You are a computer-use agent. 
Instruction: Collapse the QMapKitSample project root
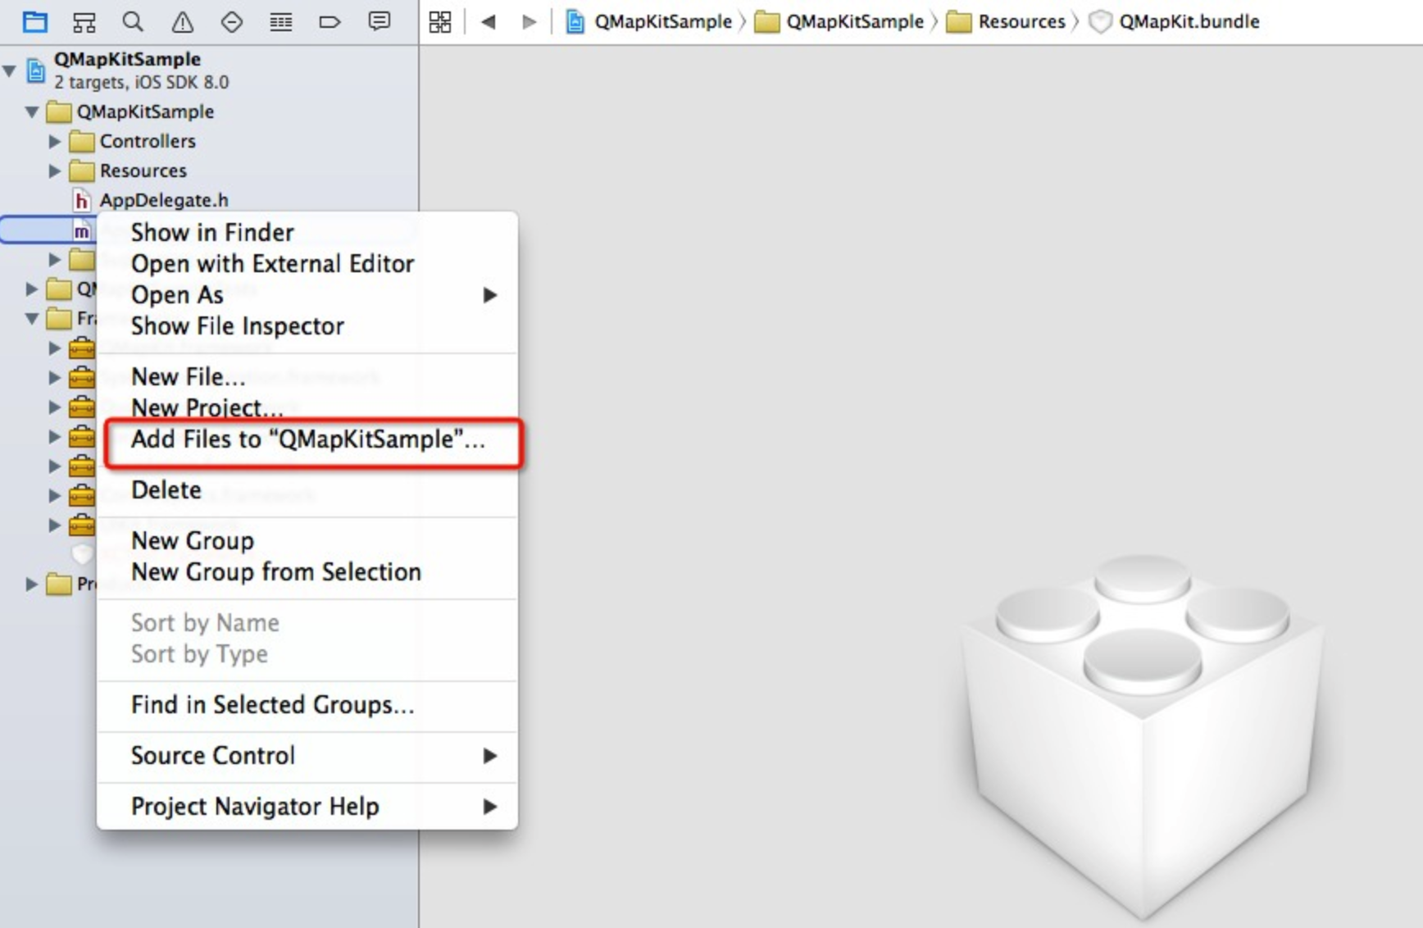pos(10,71)
